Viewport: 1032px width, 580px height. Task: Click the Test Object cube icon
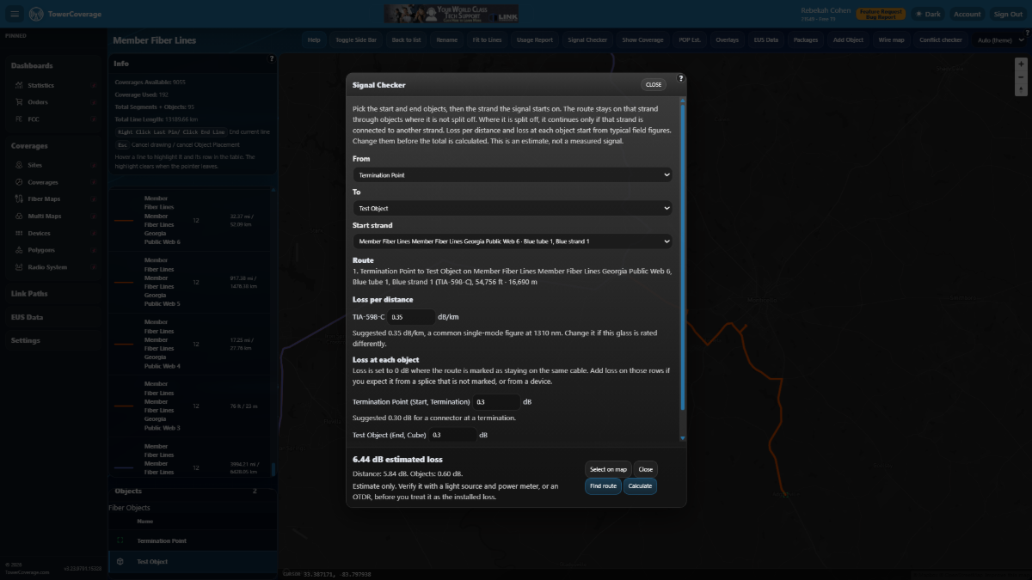coord(120,561)
